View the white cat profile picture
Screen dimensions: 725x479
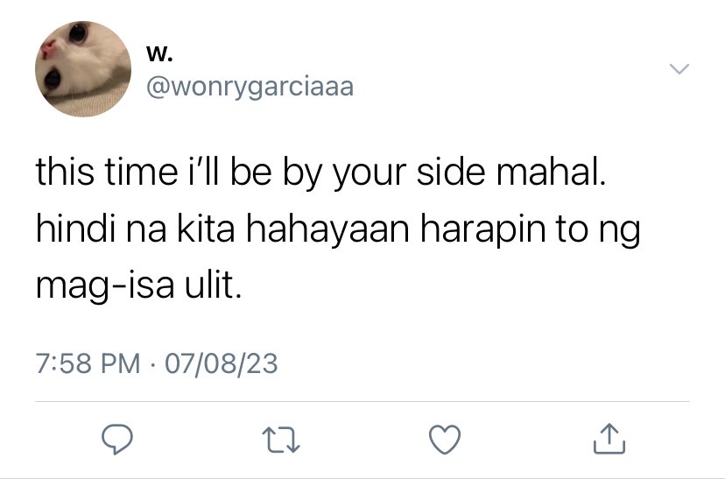(83, 69)
